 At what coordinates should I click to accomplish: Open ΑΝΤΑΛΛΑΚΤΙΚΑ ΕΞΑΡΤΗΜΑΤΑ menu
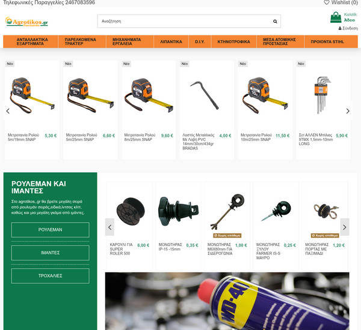[x=31, y=41]
